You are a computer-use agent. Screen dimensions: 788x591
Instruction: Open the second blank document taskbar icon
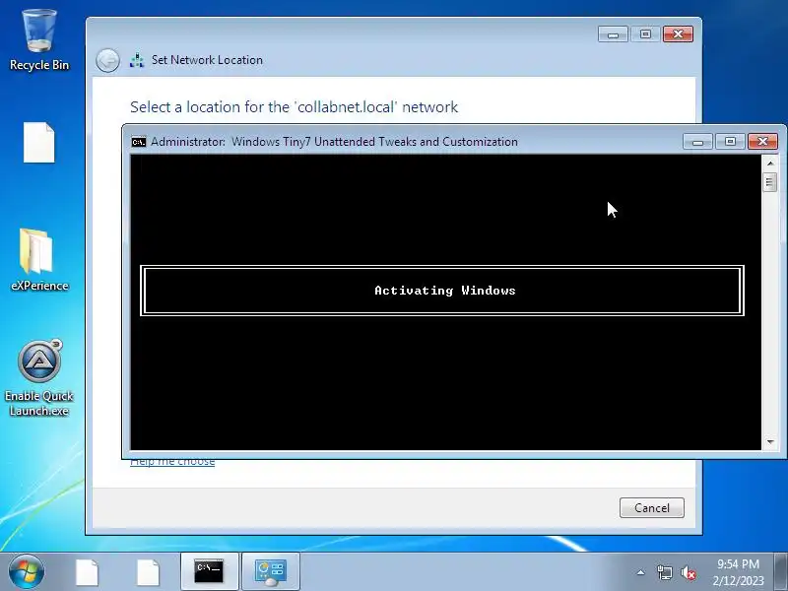149,572
